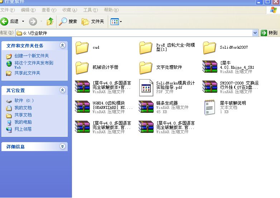
Task: Open the Back history dropdown arrow
Action: [23, 21]
